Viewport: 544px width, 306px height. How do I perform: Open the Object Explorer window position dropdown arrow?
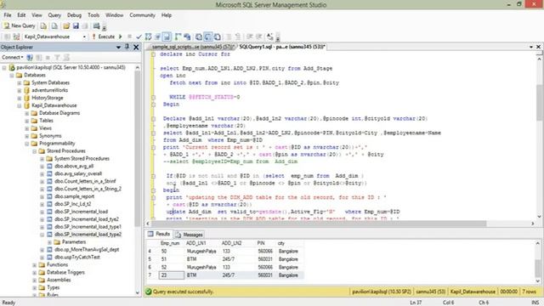(118, 48)
